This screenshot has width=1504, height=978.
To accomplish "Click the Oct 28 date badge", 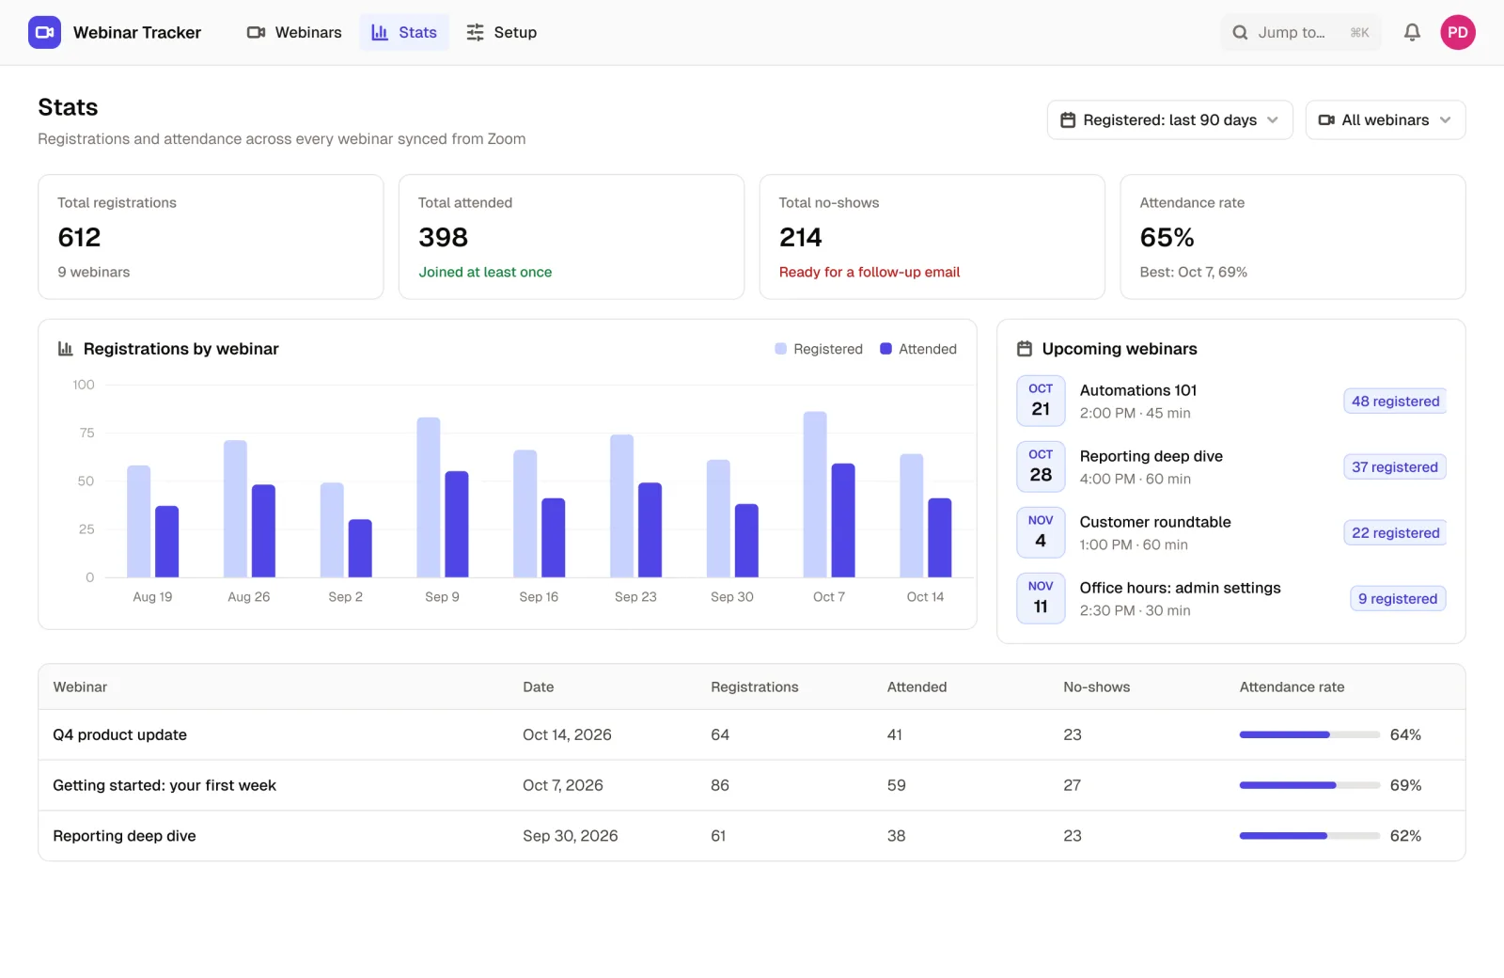I will point(1041,466).
